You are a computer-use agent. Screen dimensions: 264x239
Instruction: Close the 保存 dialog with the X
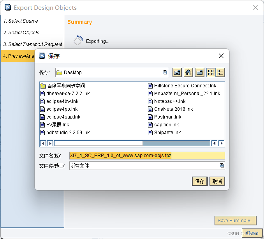(221, 56)
